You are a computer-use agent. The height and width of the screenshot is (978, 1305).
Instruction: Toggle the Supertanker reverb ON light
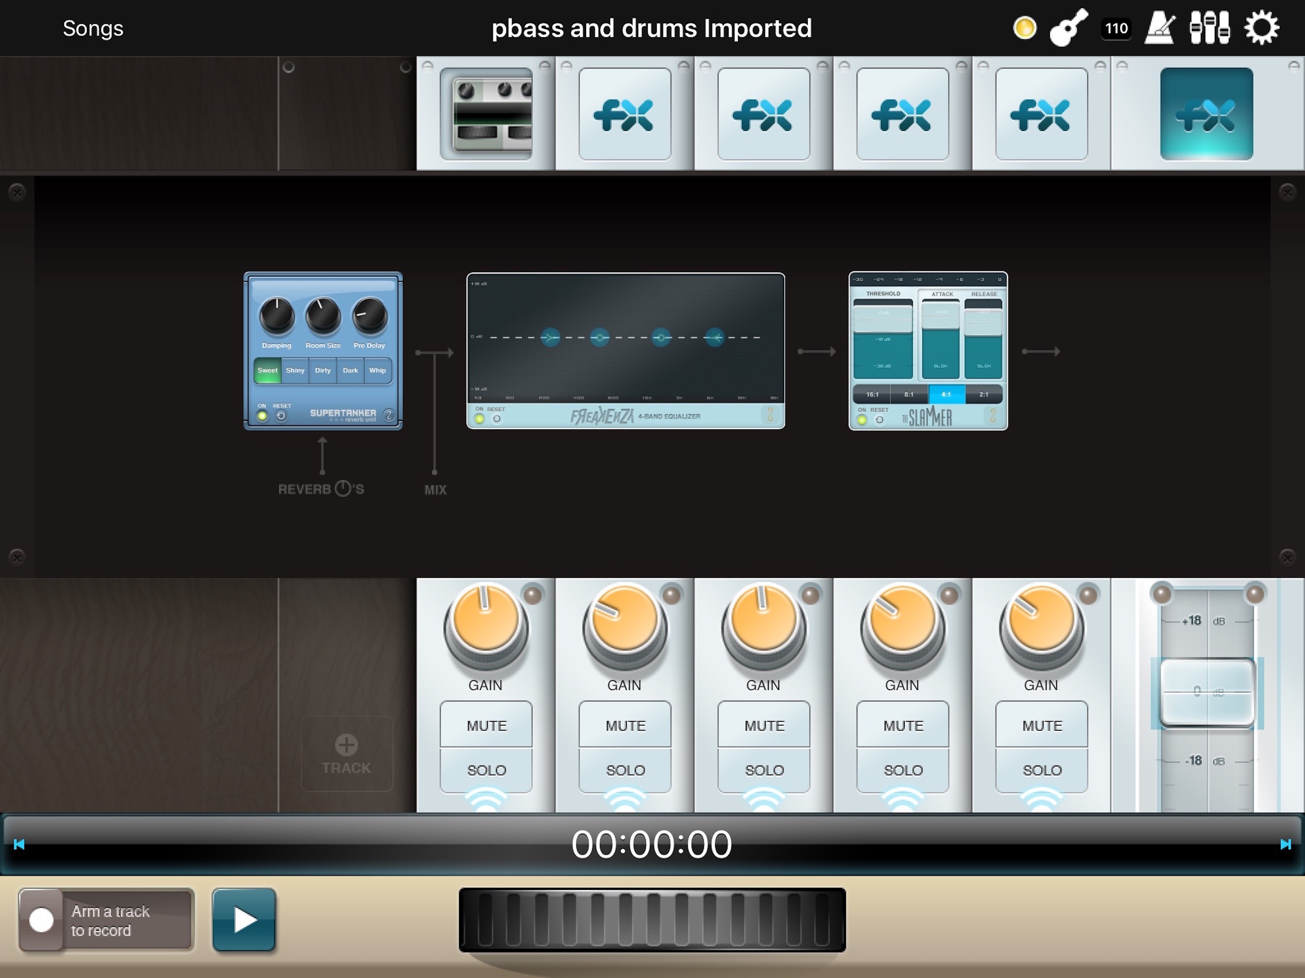262,416
